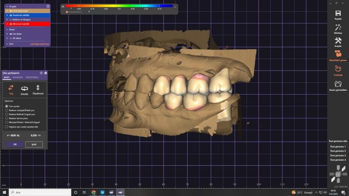Select the Ölçeklendir scale tool
The width and height of the screenshot is (349, 196).
(38, 88)
